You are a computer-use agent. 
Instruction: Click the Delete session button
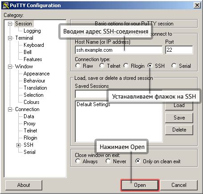tap(179, 130)
